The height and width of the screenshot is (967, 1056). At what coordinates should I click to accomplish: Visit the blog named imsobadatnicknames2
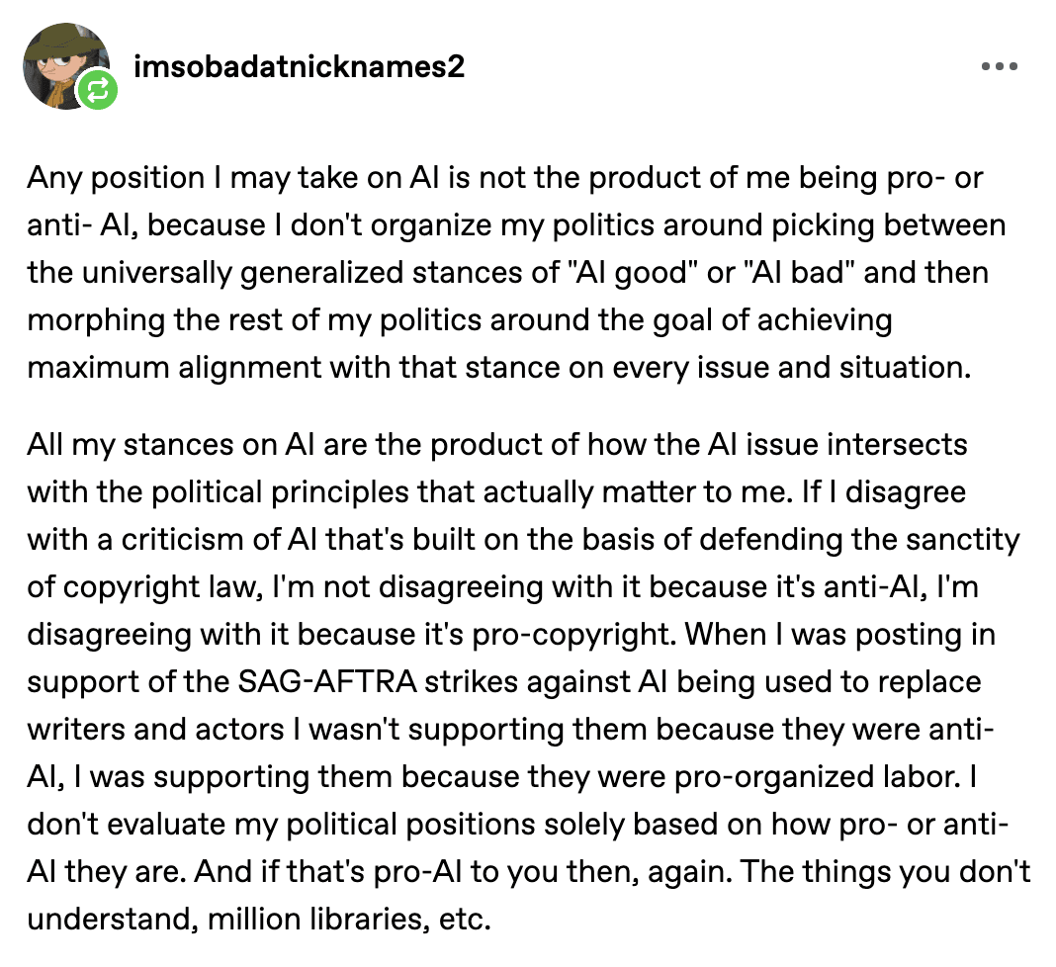[299, 66]
